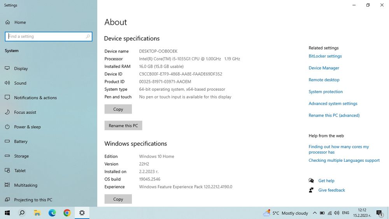Click the Battery icon in sidebar

[7, 141]
